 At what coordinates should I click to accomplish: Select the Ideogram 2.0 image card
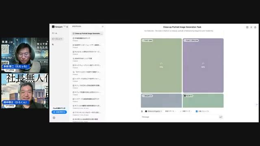(161, 101)
